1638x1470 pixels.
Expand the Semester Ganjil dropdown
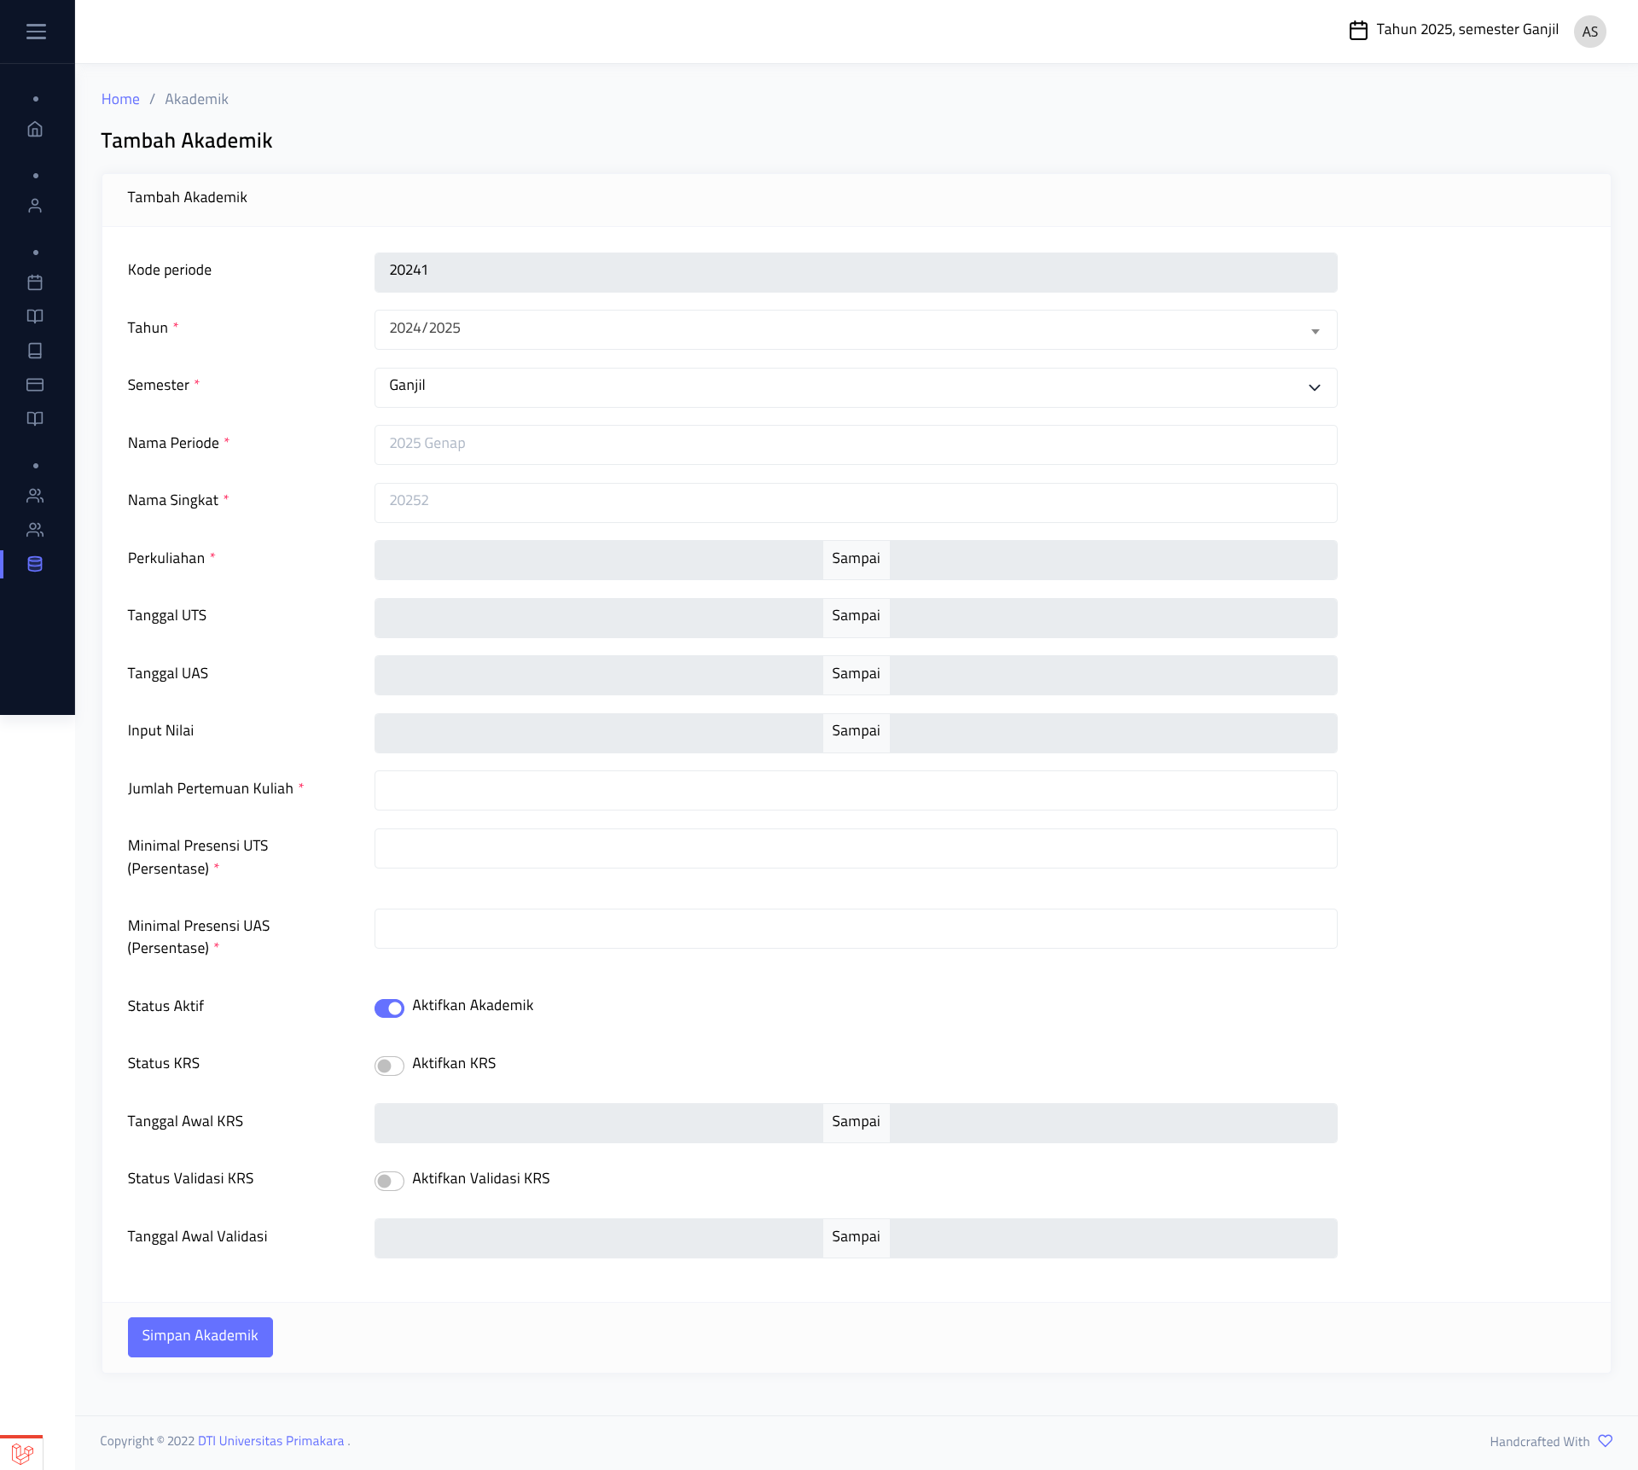point(855,387)
